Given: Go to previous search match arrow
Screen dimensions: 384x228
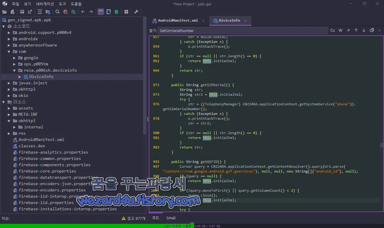Looking at the screenshot, I should pos(356,30).
